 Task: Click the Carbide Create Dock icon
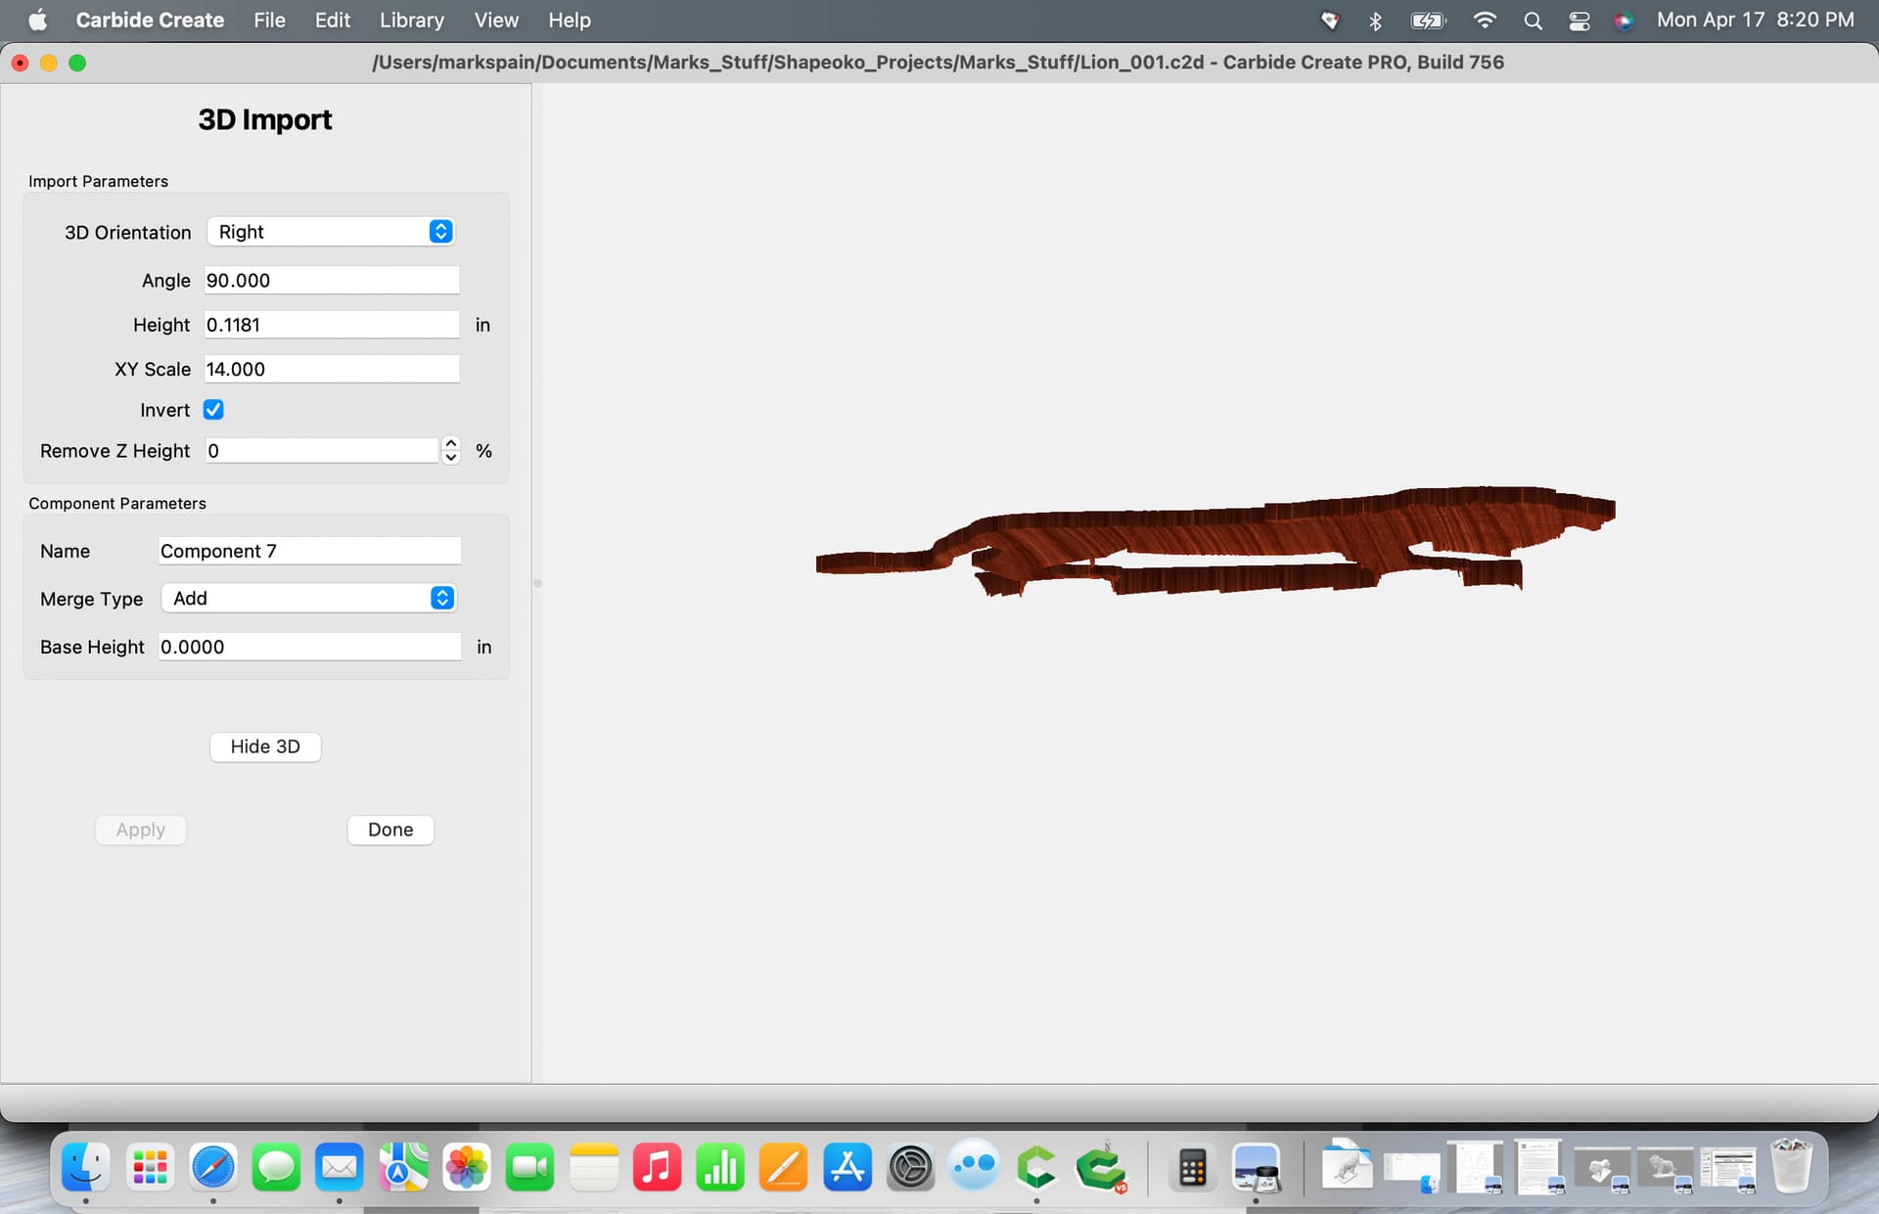click(1036, 1167)
